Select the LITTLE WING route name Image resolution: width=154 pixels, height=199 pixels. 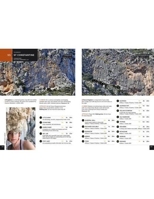pyautogui.click(x=47, y=118)
